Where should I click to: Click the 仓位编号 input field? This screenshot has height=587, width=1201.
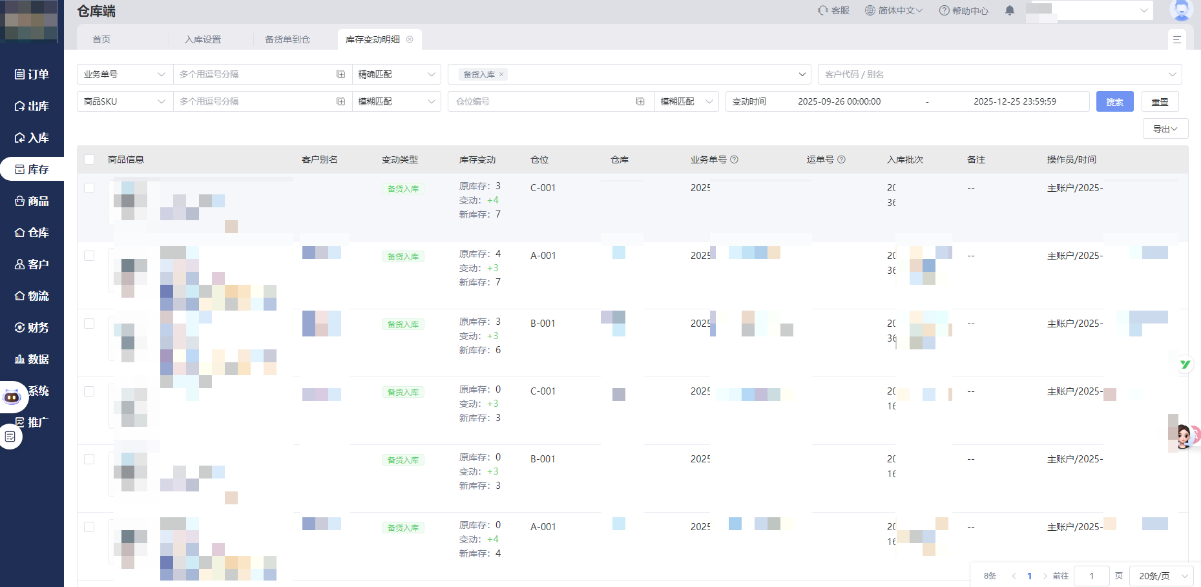(x=541, y=102)
